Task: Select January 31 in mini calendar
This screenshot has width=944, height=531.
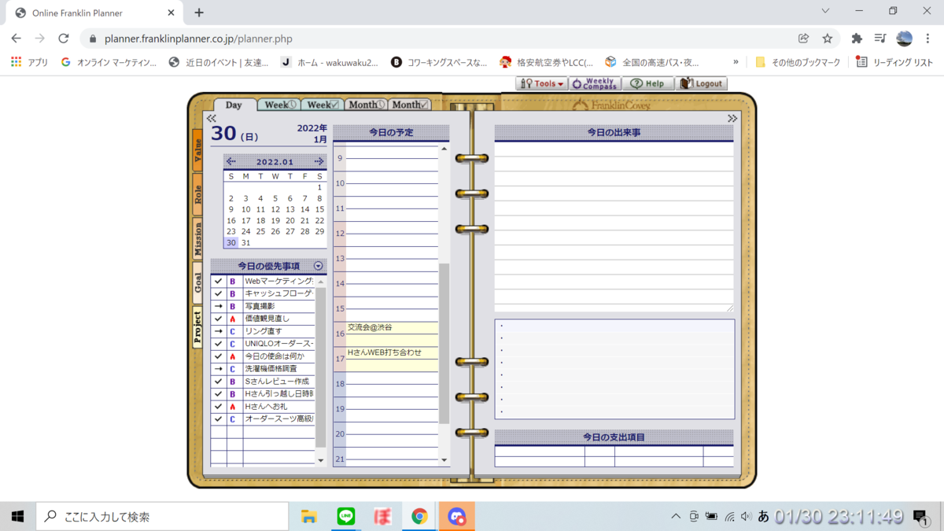Action: [245, 243]
